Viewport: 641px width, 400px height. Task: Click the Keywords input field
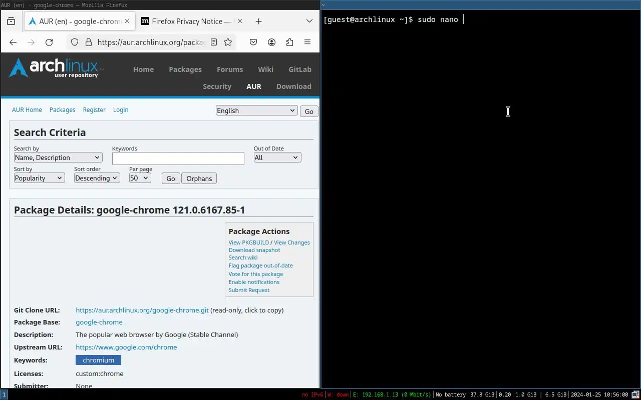pos(178,158)
